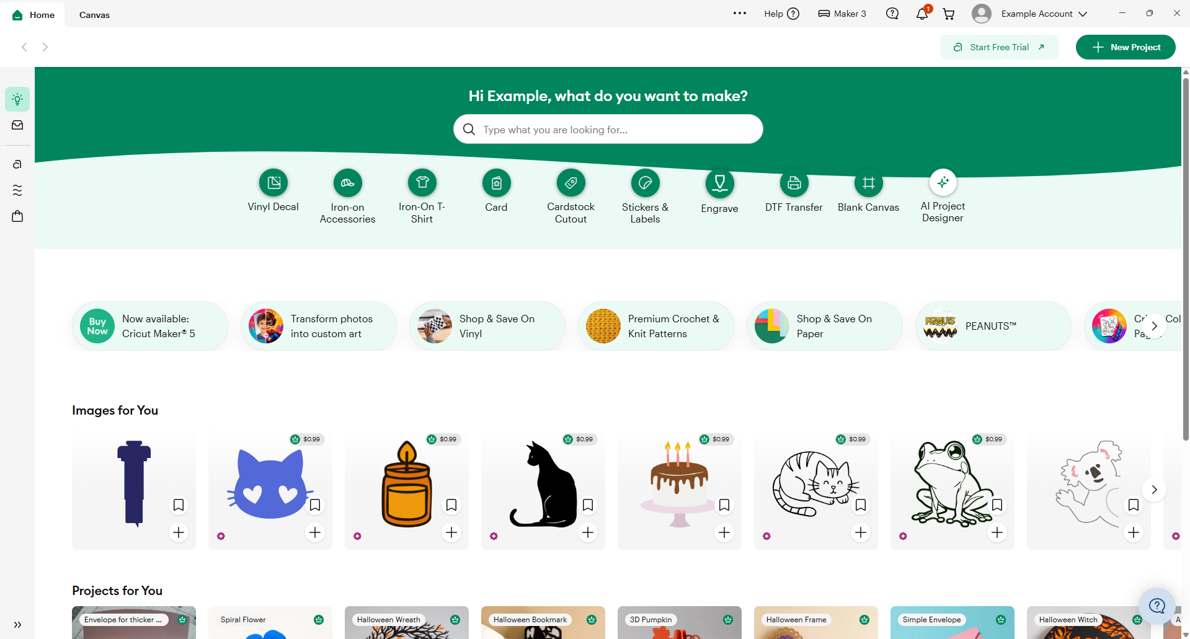
Task: Bookmark the birthday cake image
Action: point(724,505)
